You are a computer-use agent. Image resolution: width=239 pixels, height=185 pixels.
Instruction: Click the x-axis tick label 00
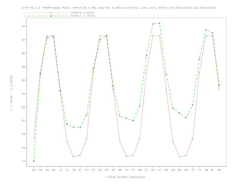(x=34, y=170)
